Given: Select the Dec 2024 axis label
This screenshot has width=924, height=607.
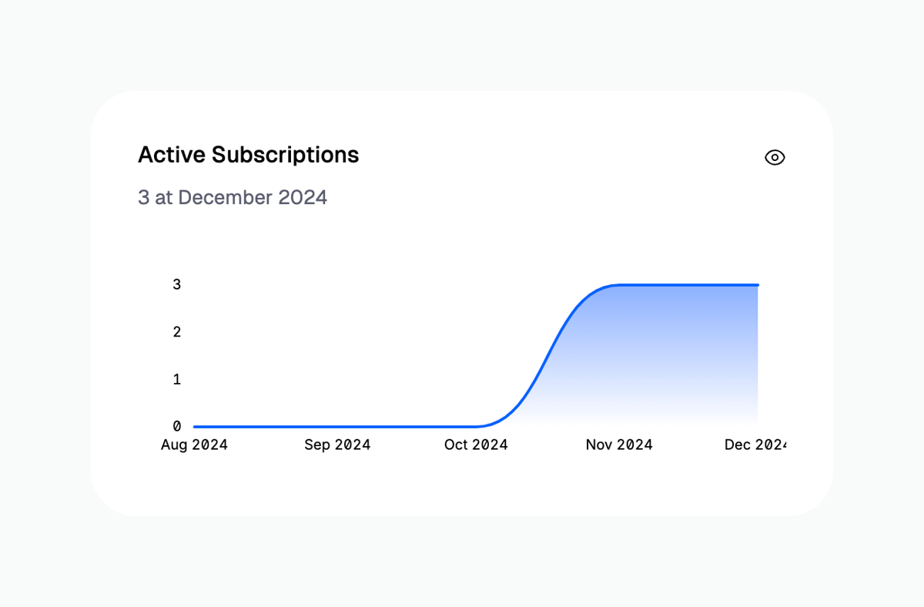Looking at the screenshot, I should (x=758, y=444).
